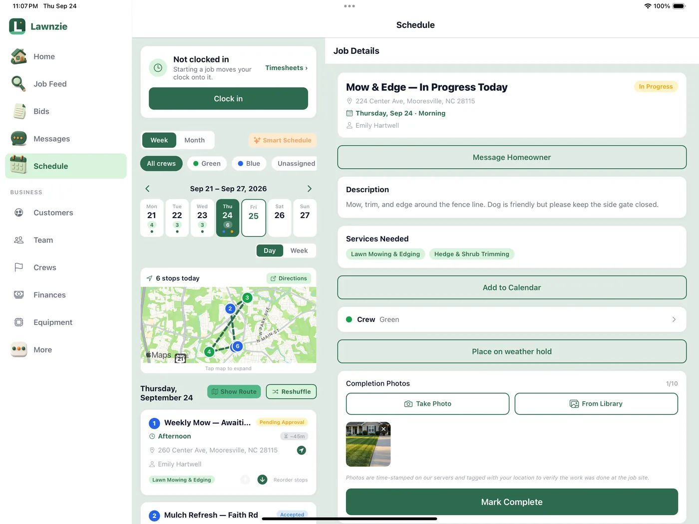
Task: Open the More menu item
Action: coord(66,350)
